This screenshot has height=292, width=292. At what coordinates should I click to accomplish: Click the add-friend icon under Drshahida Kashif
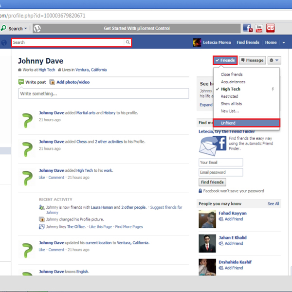point(221,268)
